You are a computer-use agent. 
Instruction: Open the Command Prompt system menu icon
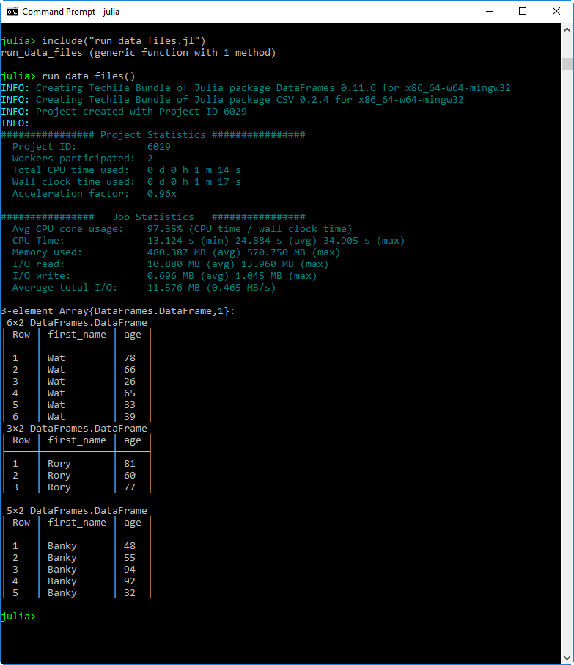click(12, 11)
